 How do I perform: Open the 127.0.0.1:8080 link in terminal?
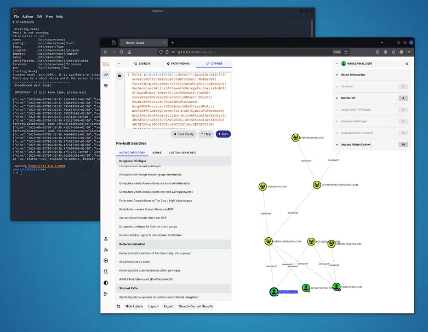click(x=47, y=166)
